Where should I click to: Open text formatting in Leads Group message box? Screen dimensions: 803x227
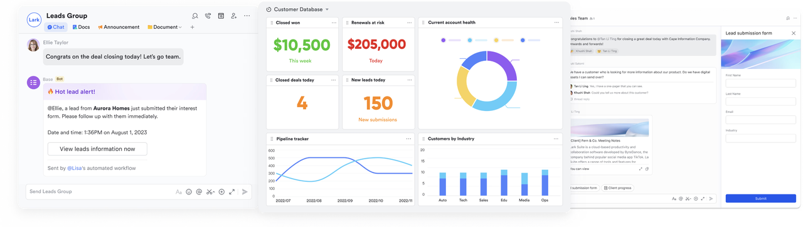179,192
